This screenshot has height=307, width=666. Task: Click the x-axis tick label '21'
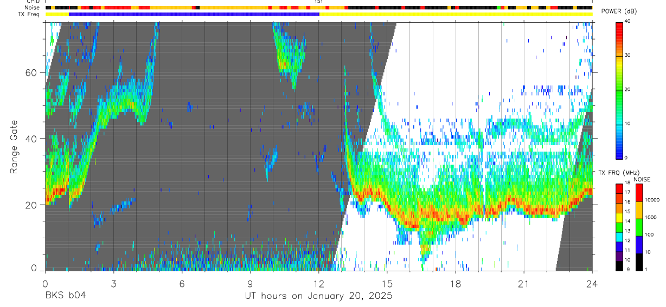tap(524, 284)
